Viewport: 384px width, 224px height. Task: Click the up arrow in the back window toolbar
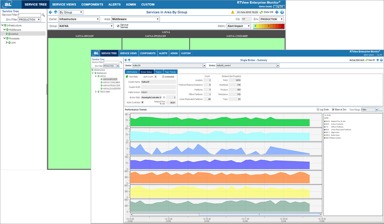tap(56, 12)
